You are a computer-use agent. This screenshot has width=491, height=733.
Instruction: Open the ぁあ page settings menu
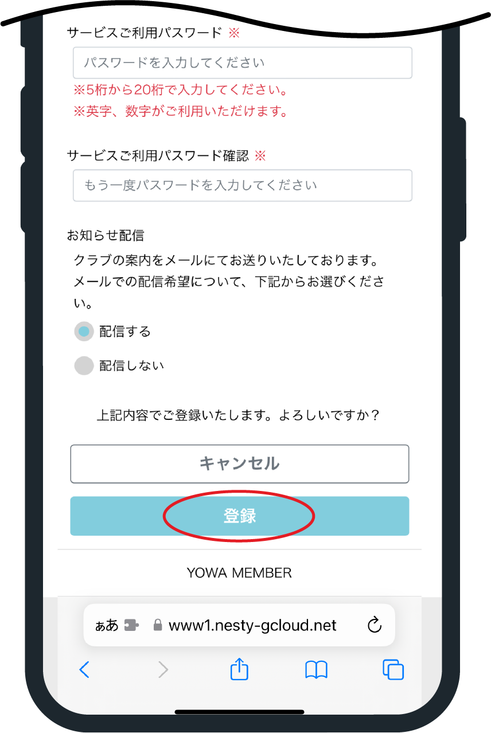(x=107, y=625)
